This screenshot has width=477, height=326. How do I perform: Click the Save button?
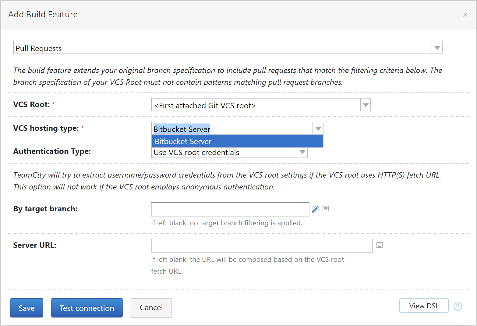[26, 308]
